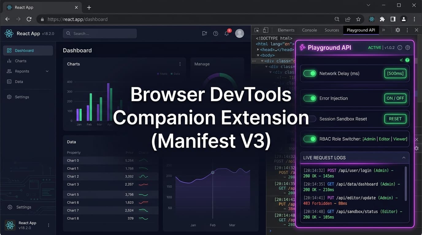Click the app Search field
422x235 pixels.
tap(100, 33)
